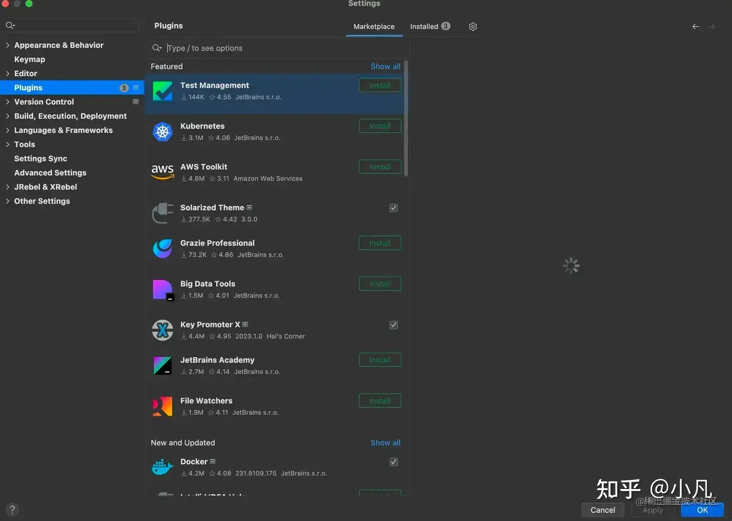Expand JRebel & XRebel node
Screen dimensions: 732x521
[x=8, y=187]
